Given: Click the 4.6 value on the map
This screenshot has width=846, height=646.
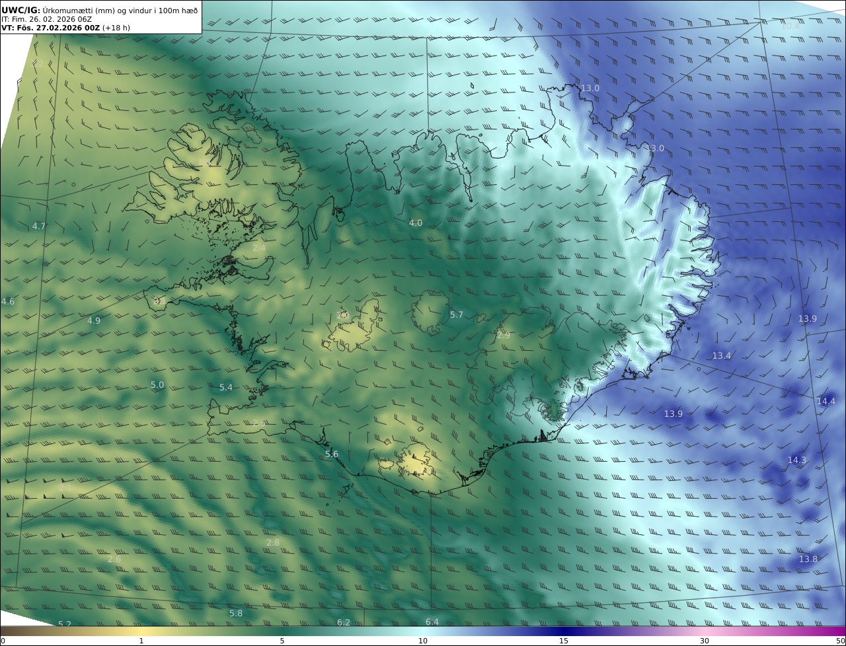Looking at the screenshot, I should (8, 301).
